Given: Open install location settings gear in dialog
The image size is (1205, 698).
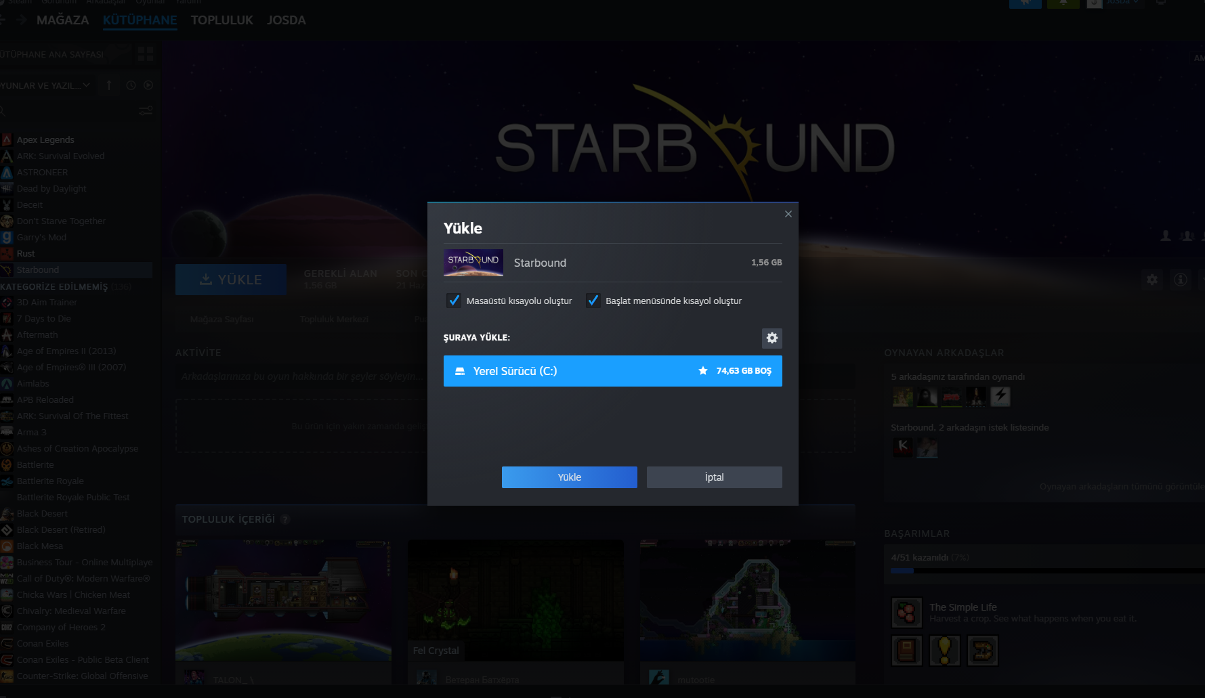Looking at the screenshot, I should click(772, 338).
